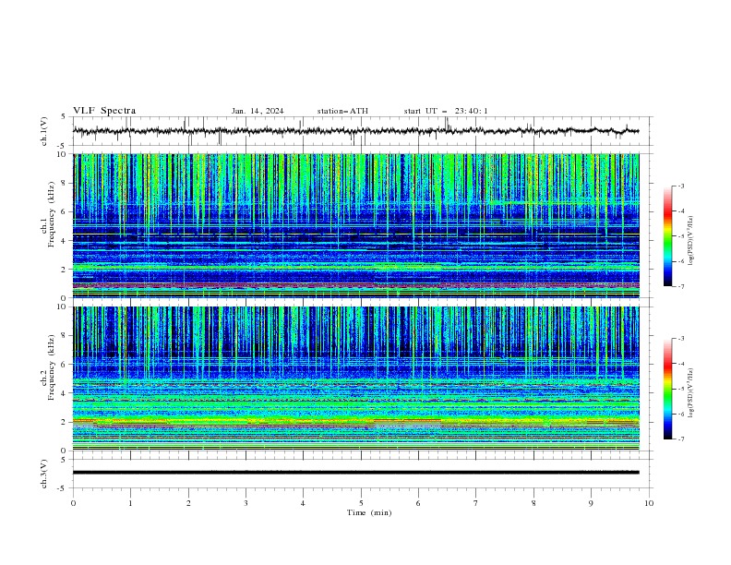Viewport: 731px width, 565px height.
Task: Click the ch.1 spectrogram panel
Action: [355, 225]
